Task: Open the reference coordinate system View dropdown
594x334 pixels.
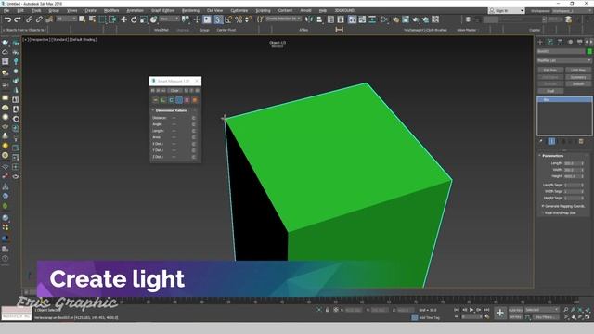Action: pos(169,19)
